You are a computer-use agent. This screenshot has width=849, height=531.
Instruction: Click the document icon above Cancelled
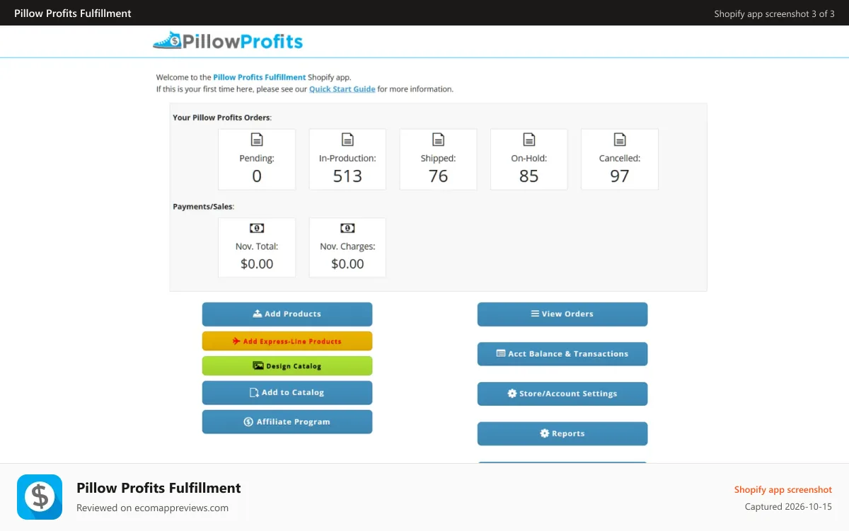click(x=620, y=139)
